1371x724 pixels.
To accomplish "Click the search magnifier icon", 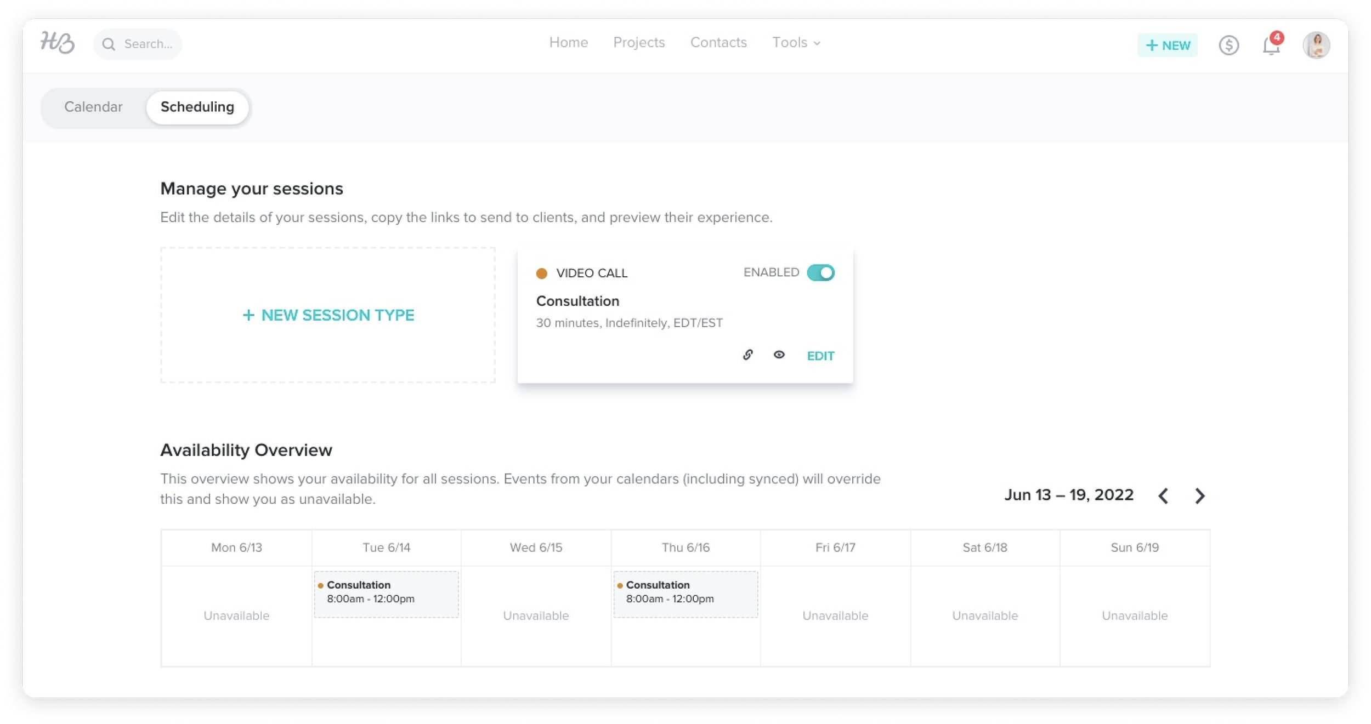I will click(109, 44).
